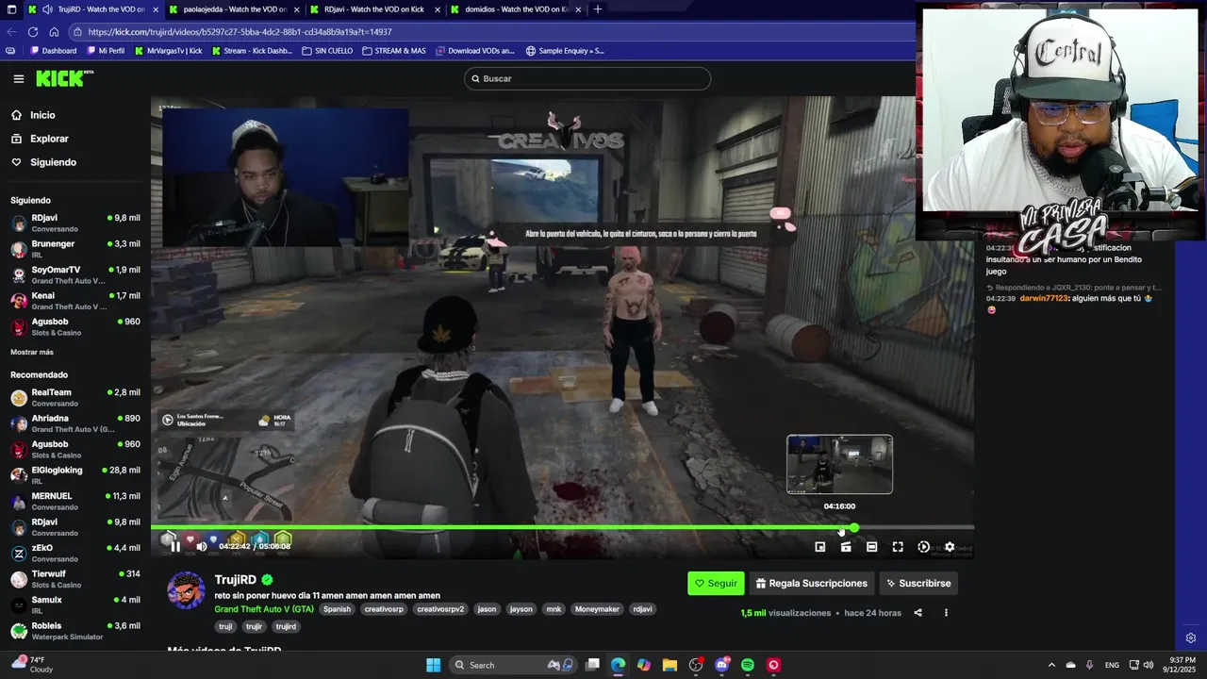This screenshot has width=1207, height=679.
Task: Open the share icon under video
Action: point(918,613)
